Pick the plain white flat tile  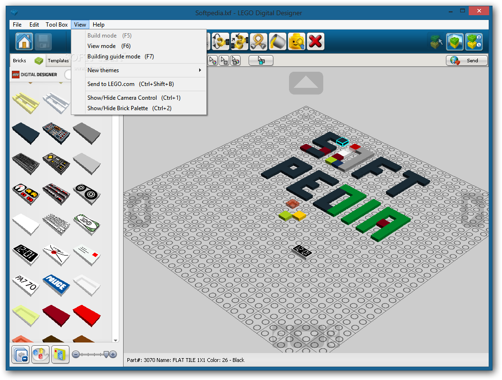[x=26, y=225]
